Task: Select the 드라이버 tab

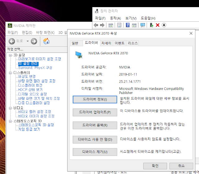Action: 91,43
